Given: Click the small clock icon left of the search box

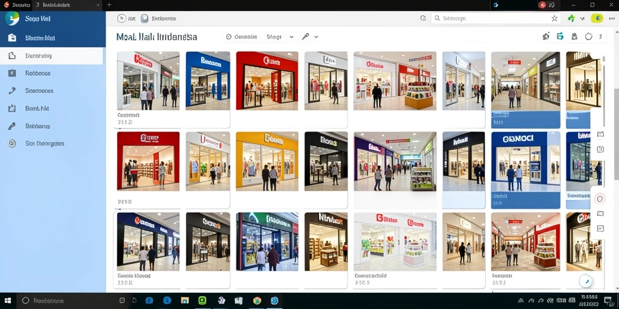Looking at the screenshot, I should [x=423, y=18].
